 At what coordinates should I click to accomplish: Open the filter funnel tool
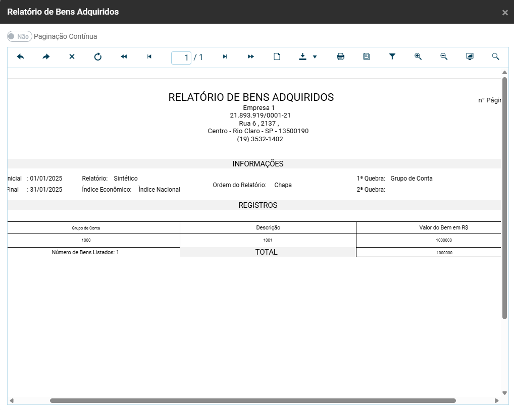pos(392,57)
